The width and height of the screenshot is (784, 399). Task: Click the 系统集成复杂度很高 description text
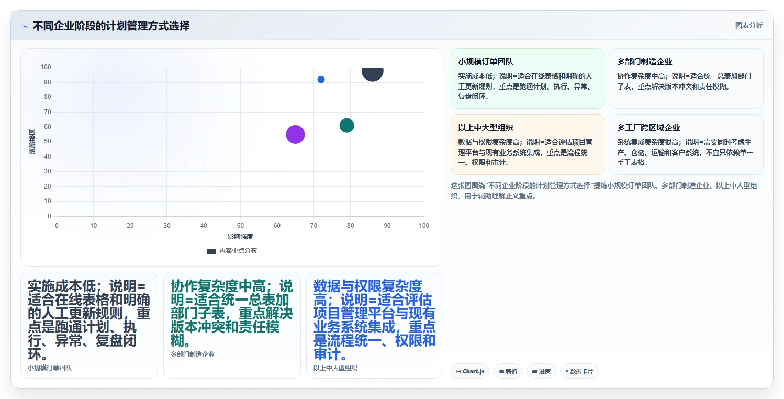point(685,152)
